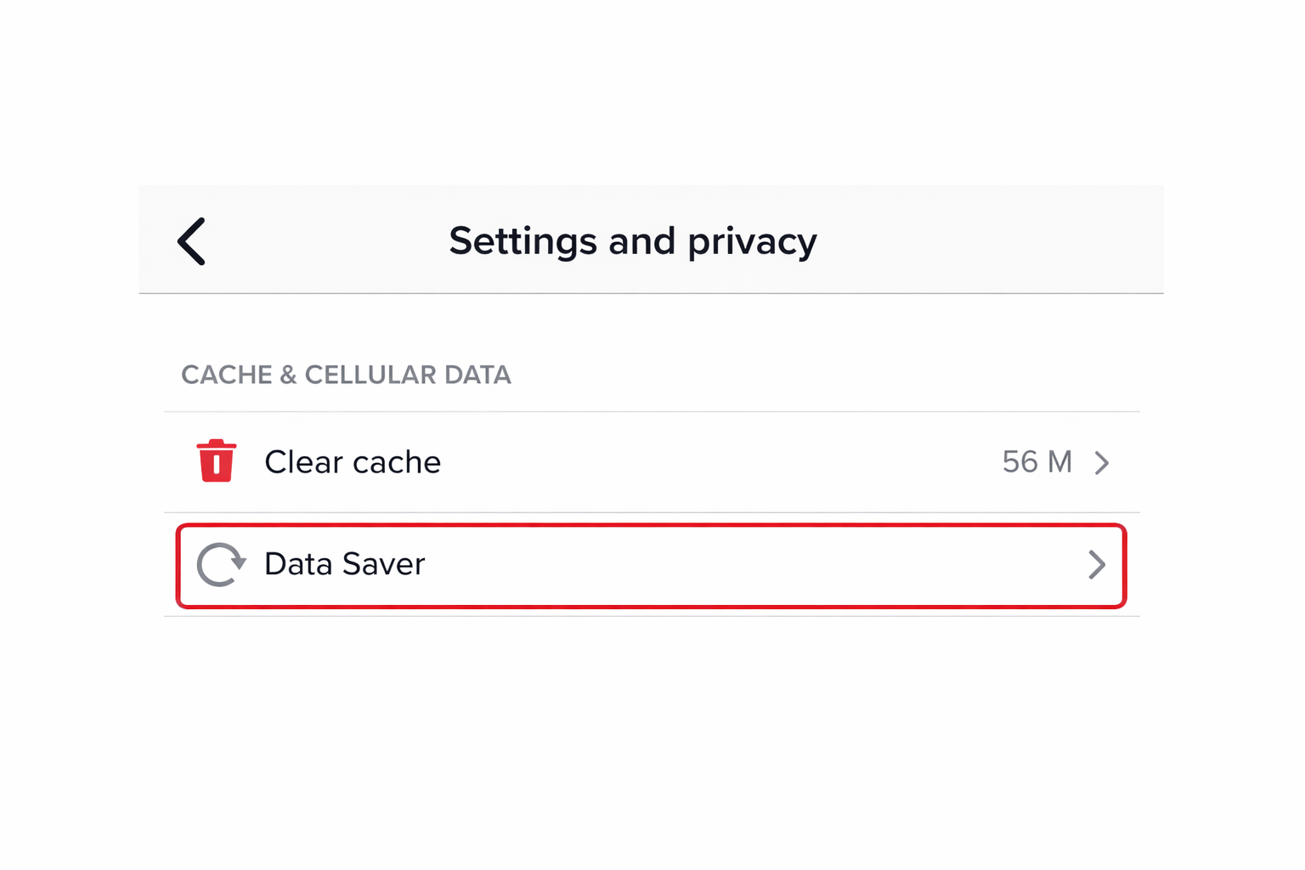The height and width of the screenshot is (870, 1305).
Task: Click the CACHE & CELLULAR DATA section label
Action: [x=346, y=375]
